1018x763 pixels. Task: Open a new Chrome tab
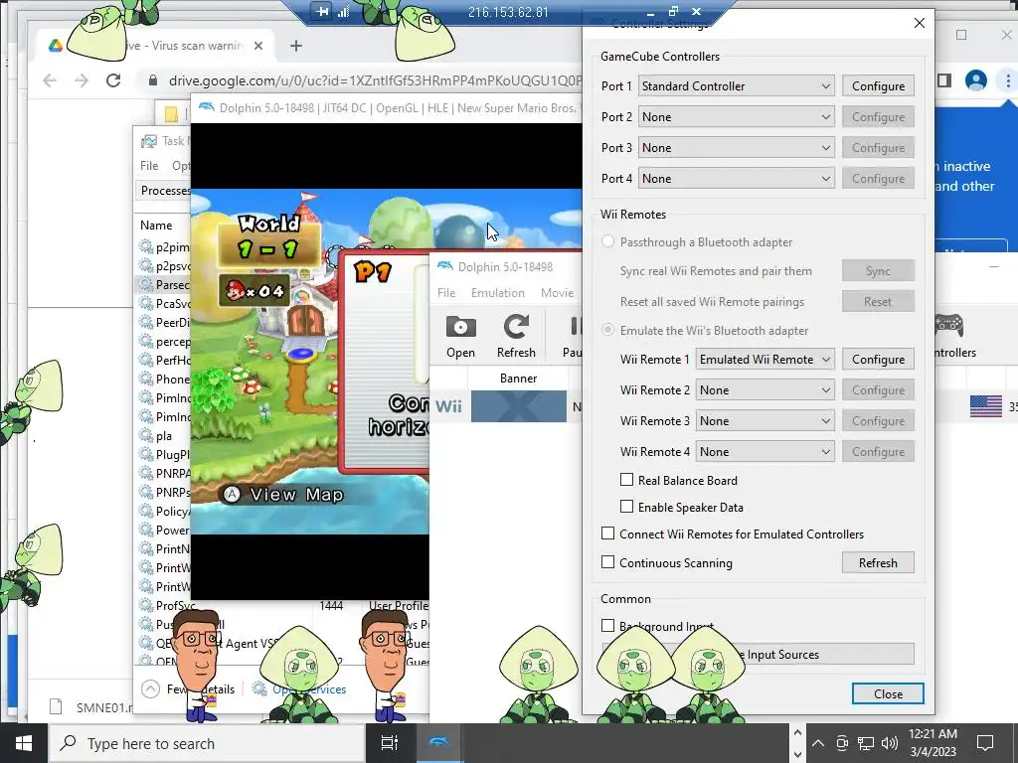tap(296, 46)
